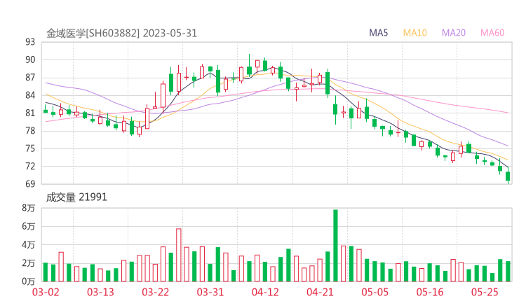Image resolution: width=519 pixels, height=308 pixels.
Task: Click the 90 price axis label
Action: [30, 59]
